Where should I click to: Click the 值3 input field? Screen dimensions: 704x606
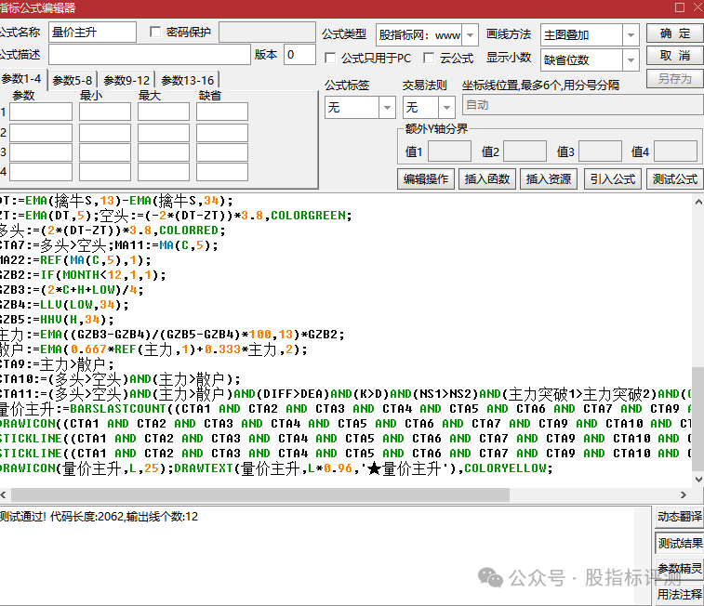(x=600, y=151)
